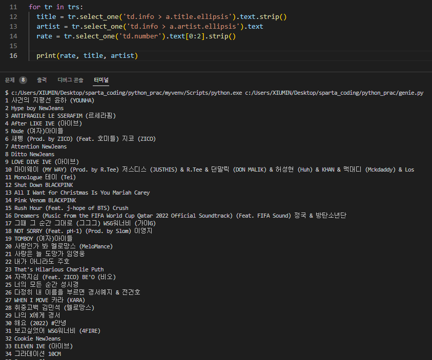Click output row '5 Nxde (여자)아이들'

(x=34, y=131)
